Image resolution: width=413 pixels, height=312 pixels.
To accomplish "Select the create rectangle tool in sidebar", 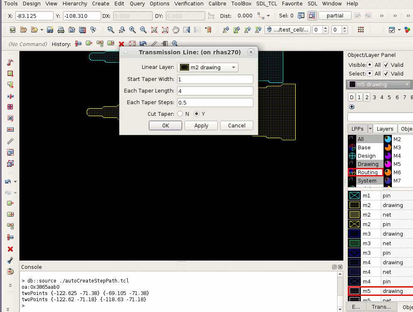I will [x=10, y=73].
